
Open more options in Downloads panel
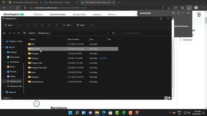pos(183,13)
